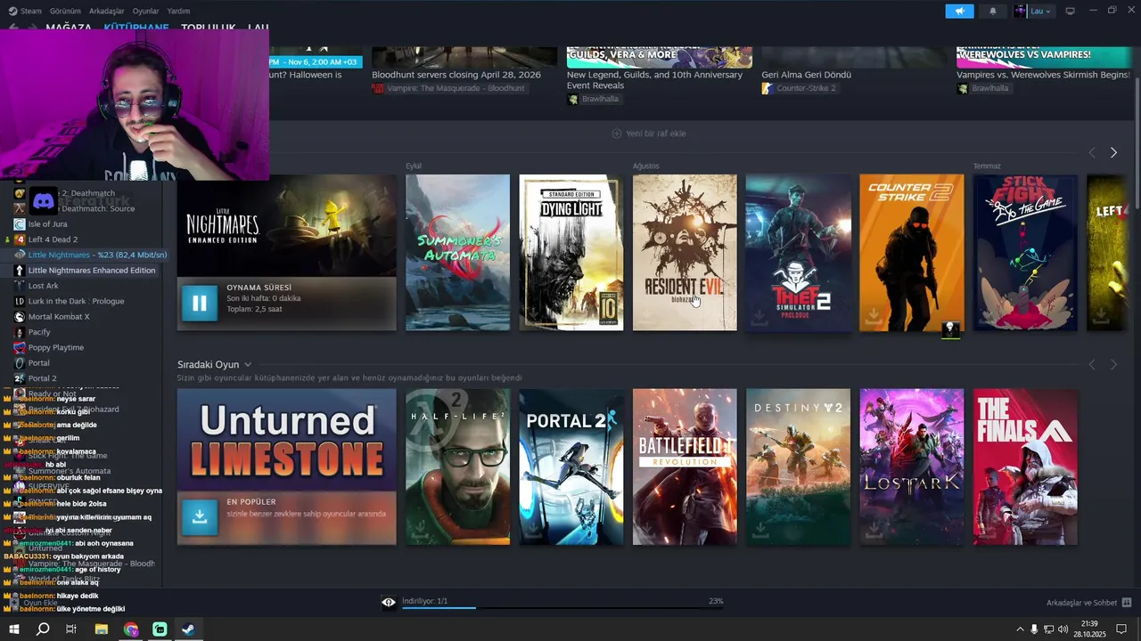
Task: Open the Görünüm menu
Action: tap(65, 11)
